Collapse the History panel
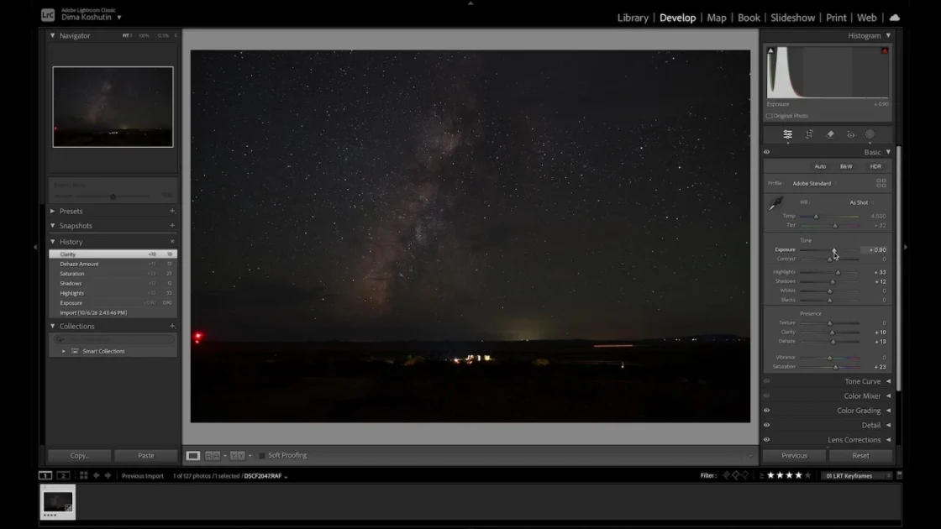941x529 pixels. tap(53, 242)
